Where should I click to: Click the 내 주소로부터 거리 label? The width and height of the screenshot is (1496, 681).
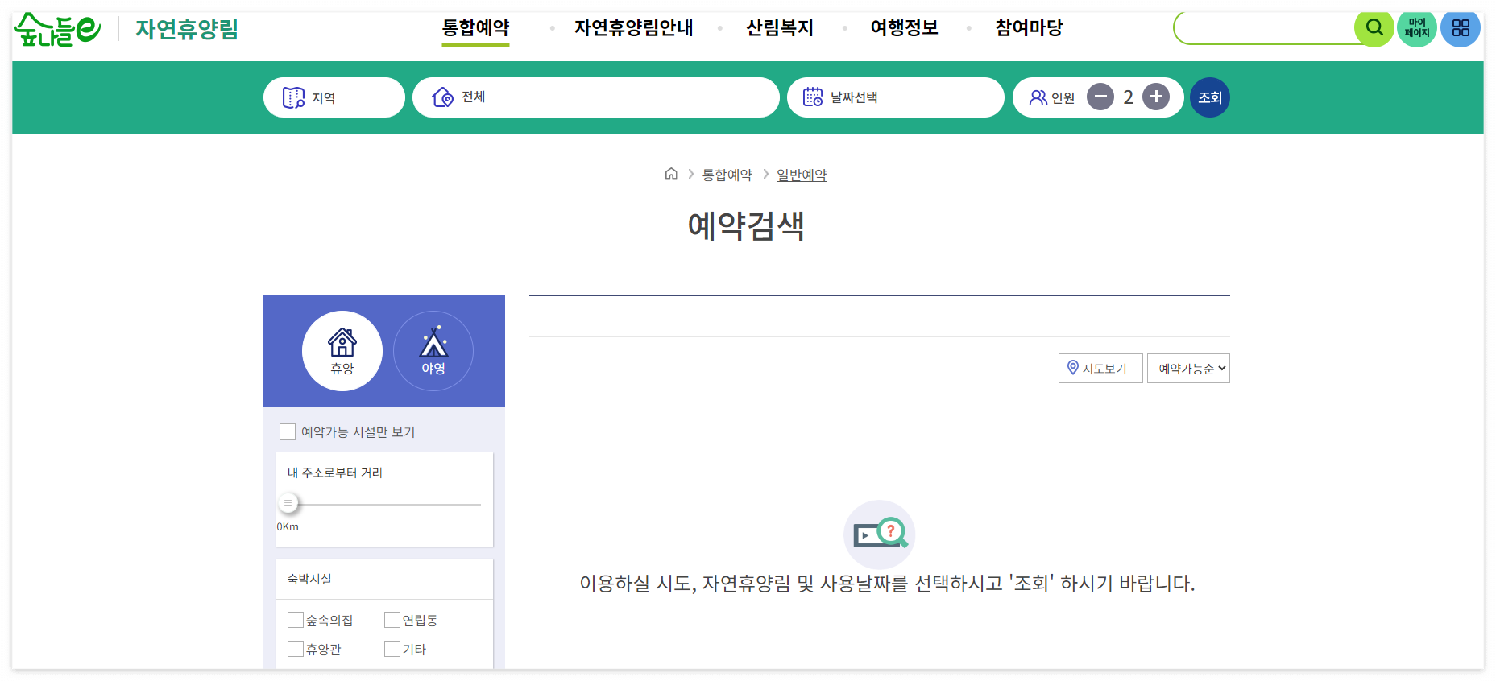335,473
